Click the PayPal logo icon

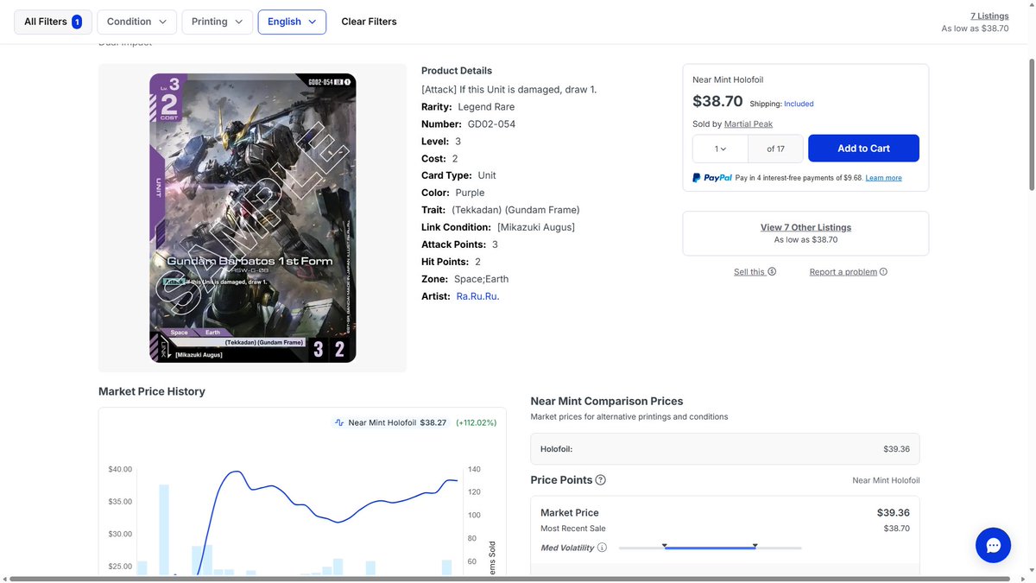tap(712, 178)
